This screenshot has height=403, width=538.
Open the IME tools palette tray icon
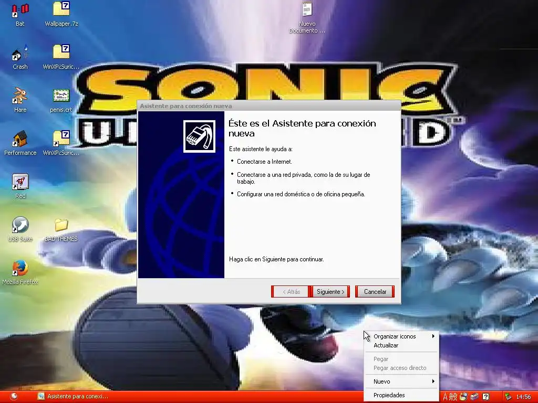[463, 397]
